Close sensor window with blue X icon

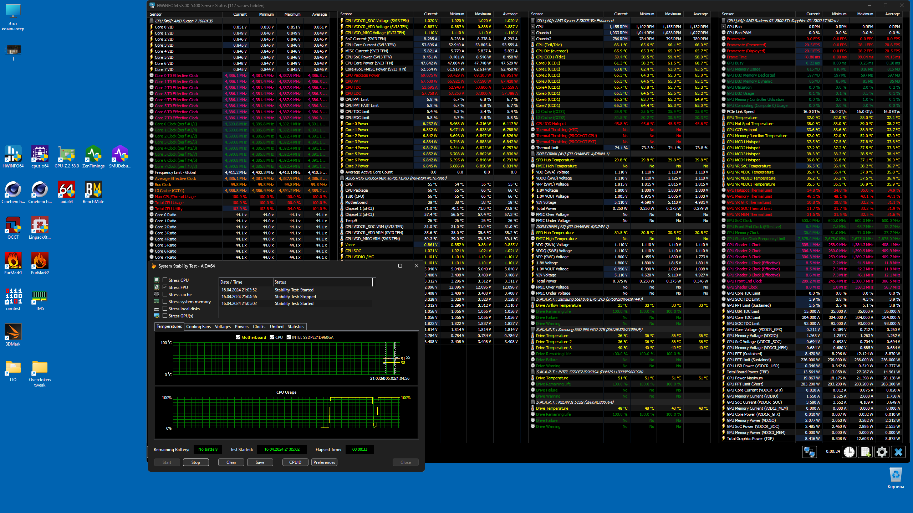pos(898,452)
